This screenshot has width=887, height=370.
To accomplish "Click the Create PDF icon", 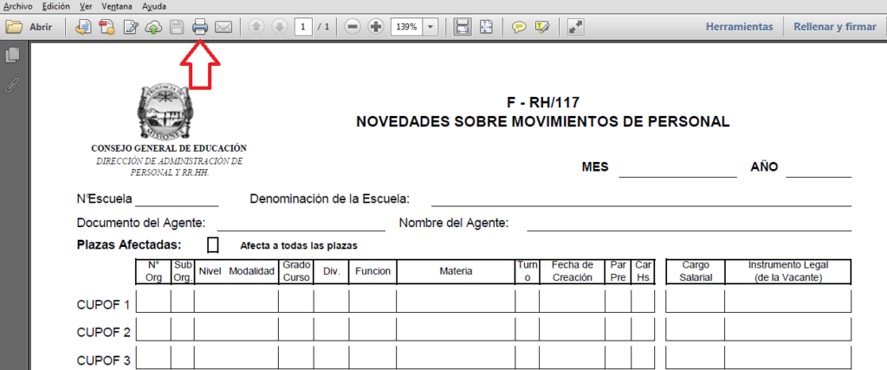I will 84,27.
